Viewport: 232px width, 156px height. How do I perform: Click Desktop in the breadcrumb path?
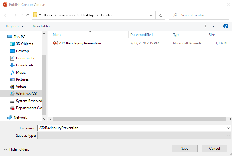(88, 15)
